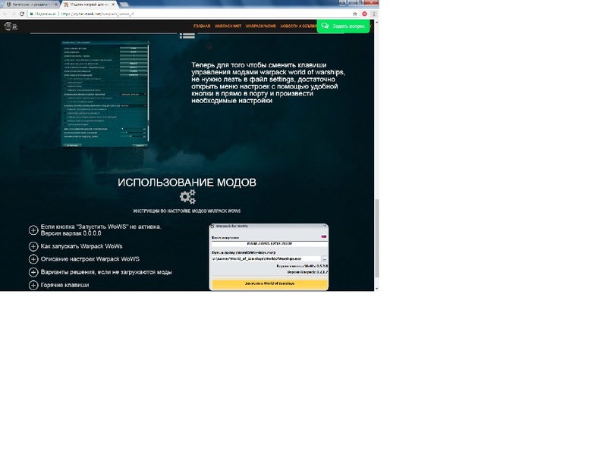Expand 'Горячие клавиши' plus icon
Image resolution: width=607 pixels, height=466 pixels.
coord(33,286)
